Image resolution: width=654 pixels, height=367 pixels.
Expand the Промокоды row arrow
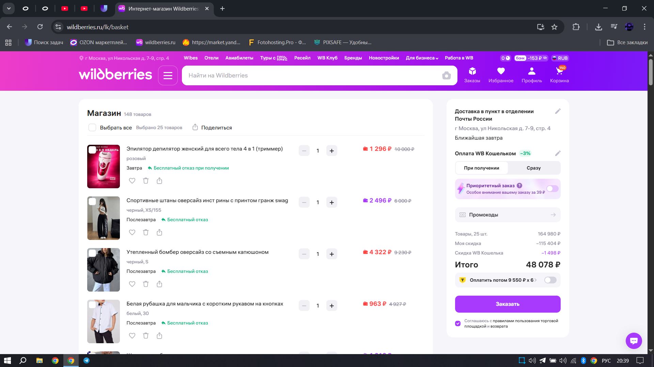[553, 215]
